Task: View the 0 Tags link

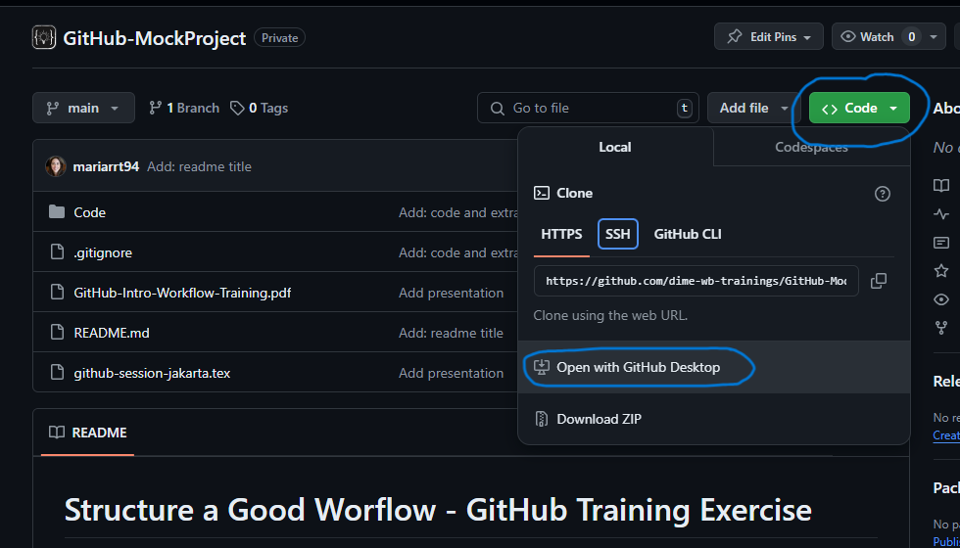Action: point(259,108)
